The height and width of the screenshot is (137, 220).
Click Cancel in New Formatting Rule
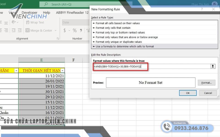point(208,93)
